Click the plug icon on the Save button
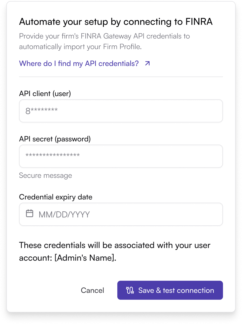 130,290
